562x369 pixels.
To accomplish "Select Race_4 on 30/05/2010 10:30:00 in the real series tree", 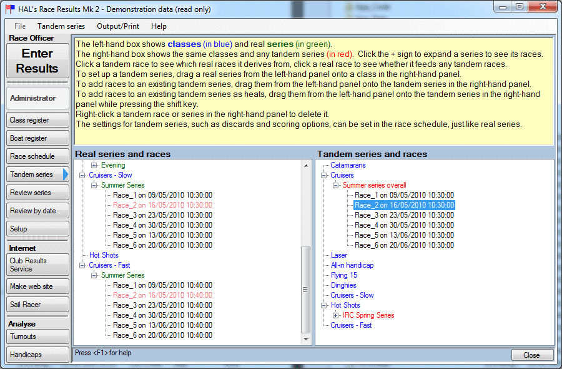I will pyautogui.click(x=163, y=225).
